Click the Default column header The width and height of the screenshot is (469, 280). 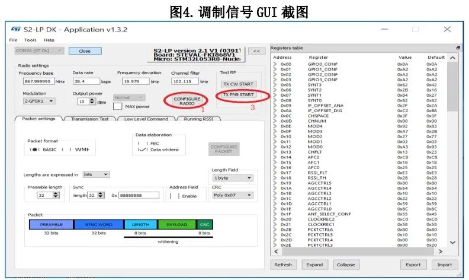pos(436,57)
